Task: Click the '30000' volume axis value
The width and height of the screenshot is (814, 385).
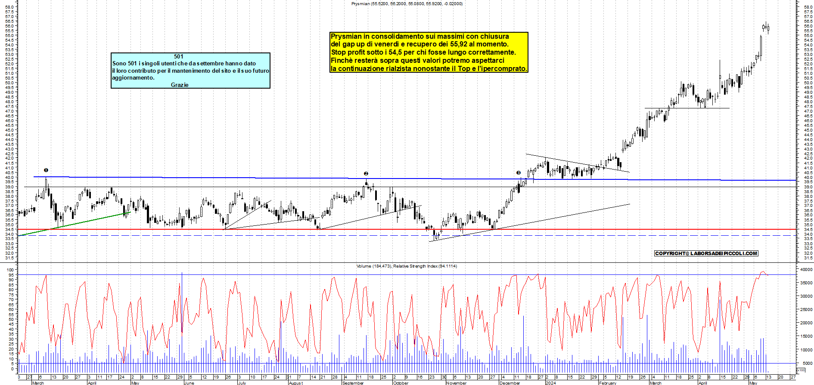Action: pyautogui.click(x=806, y=296)
